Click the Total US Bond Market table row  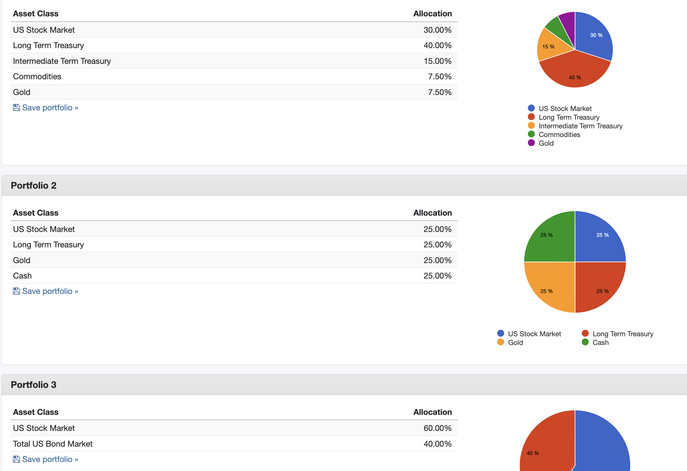(53, 444)
